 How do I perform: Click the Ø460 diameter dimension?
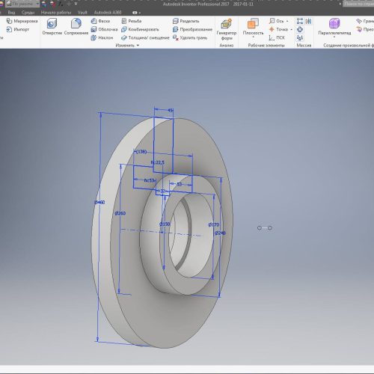coord(99,202)
